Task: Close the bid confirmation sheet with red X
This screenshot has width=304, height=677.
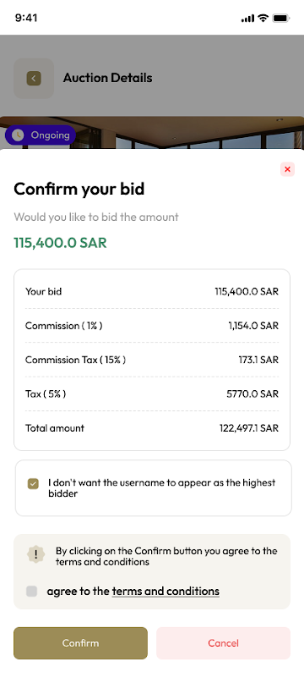Action: (287, 170)
